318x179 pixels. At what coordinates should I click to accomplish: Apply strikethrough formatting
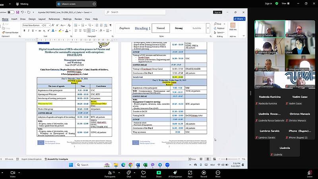point(40,31)
